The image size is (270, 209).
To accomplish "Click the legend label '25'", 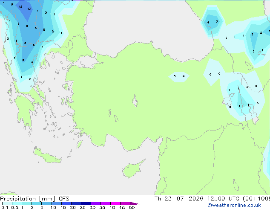I will click(83, 207).
